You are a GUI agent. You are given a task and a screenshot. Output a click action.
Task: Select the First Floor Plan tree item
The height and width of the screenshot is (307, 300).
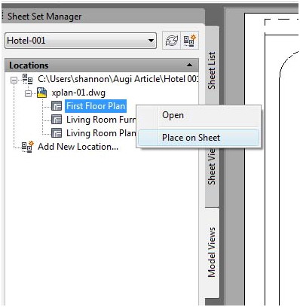pyautogui.click(x=96, y=106)
